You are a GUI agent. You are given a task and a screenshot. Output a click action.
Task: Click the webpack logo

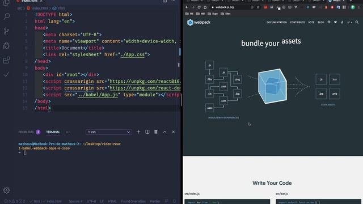tap(199, 23)
